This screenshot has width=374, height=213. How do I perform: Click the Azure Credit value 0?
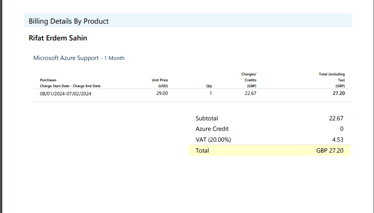click(x=342, y=129)
